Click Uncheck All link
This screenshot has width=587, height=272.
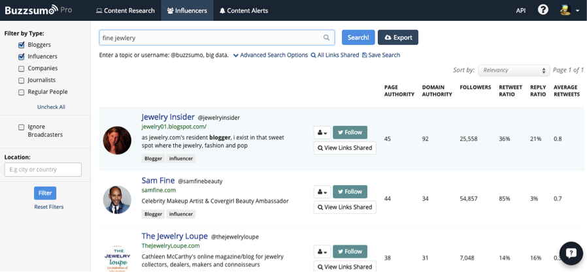tap(51, 107)
